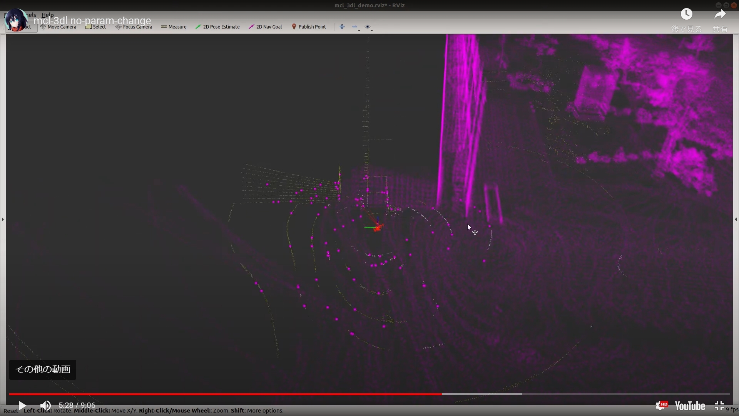Mute the video audio
The image size is (739, 416).
tap(45, 405)
